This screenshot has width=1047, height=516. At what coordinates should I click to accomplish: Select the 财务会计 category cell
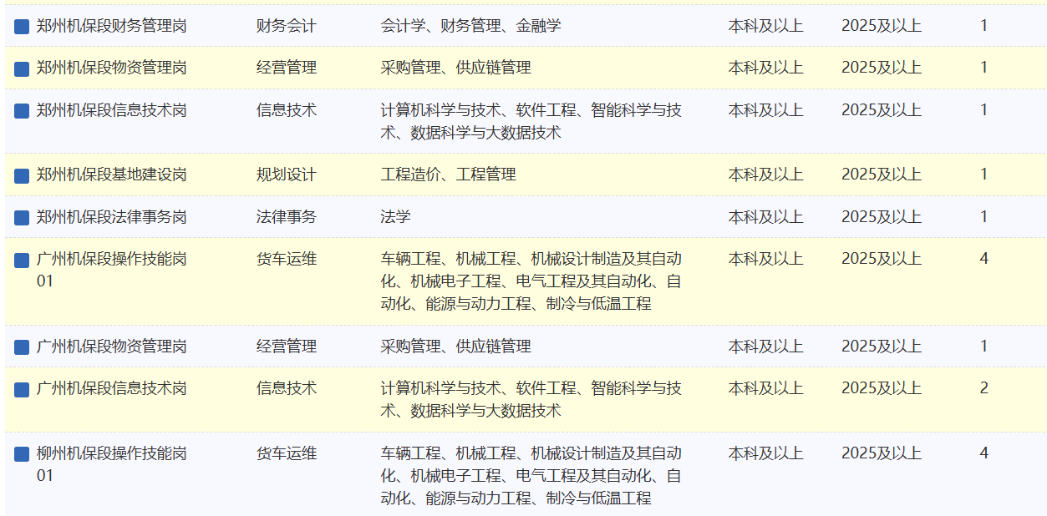tap(286, 26)
